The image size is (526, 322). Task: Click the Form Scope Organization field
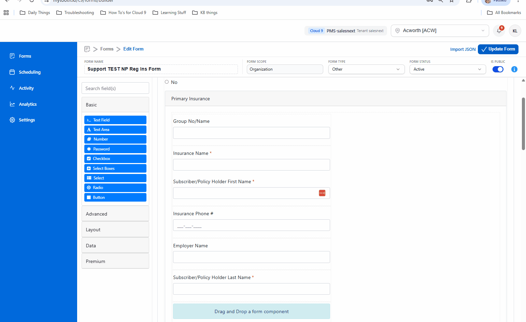285,69
